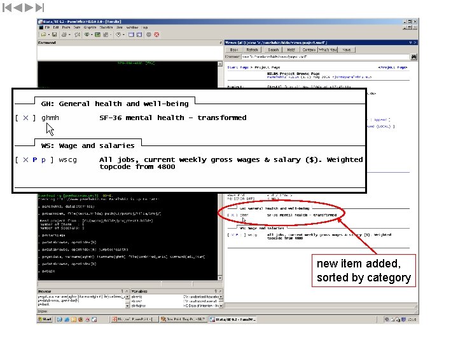
Task: Jump to the last slide
Action: point(39,8)
